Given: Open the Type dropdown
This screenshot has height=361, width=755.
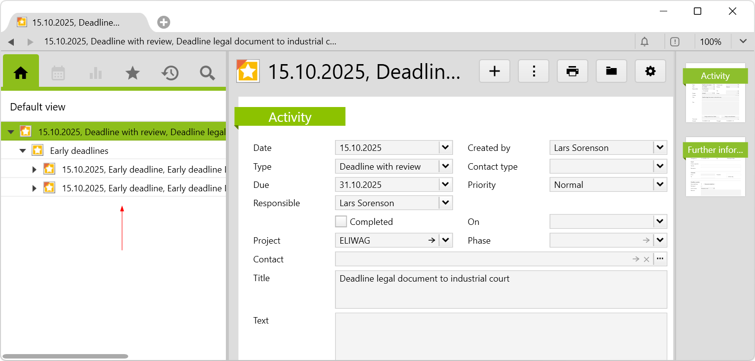Looking at the screenshot, I should point(445,166).
